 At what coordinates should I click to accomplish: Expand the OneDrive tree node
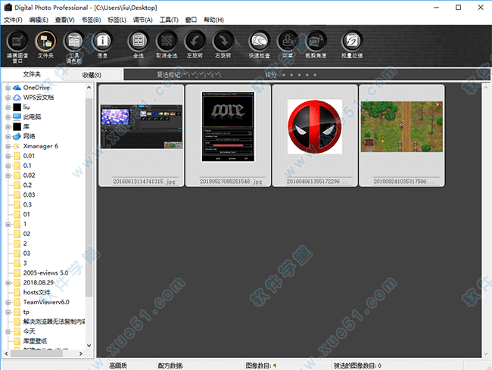tap(8, 88)
